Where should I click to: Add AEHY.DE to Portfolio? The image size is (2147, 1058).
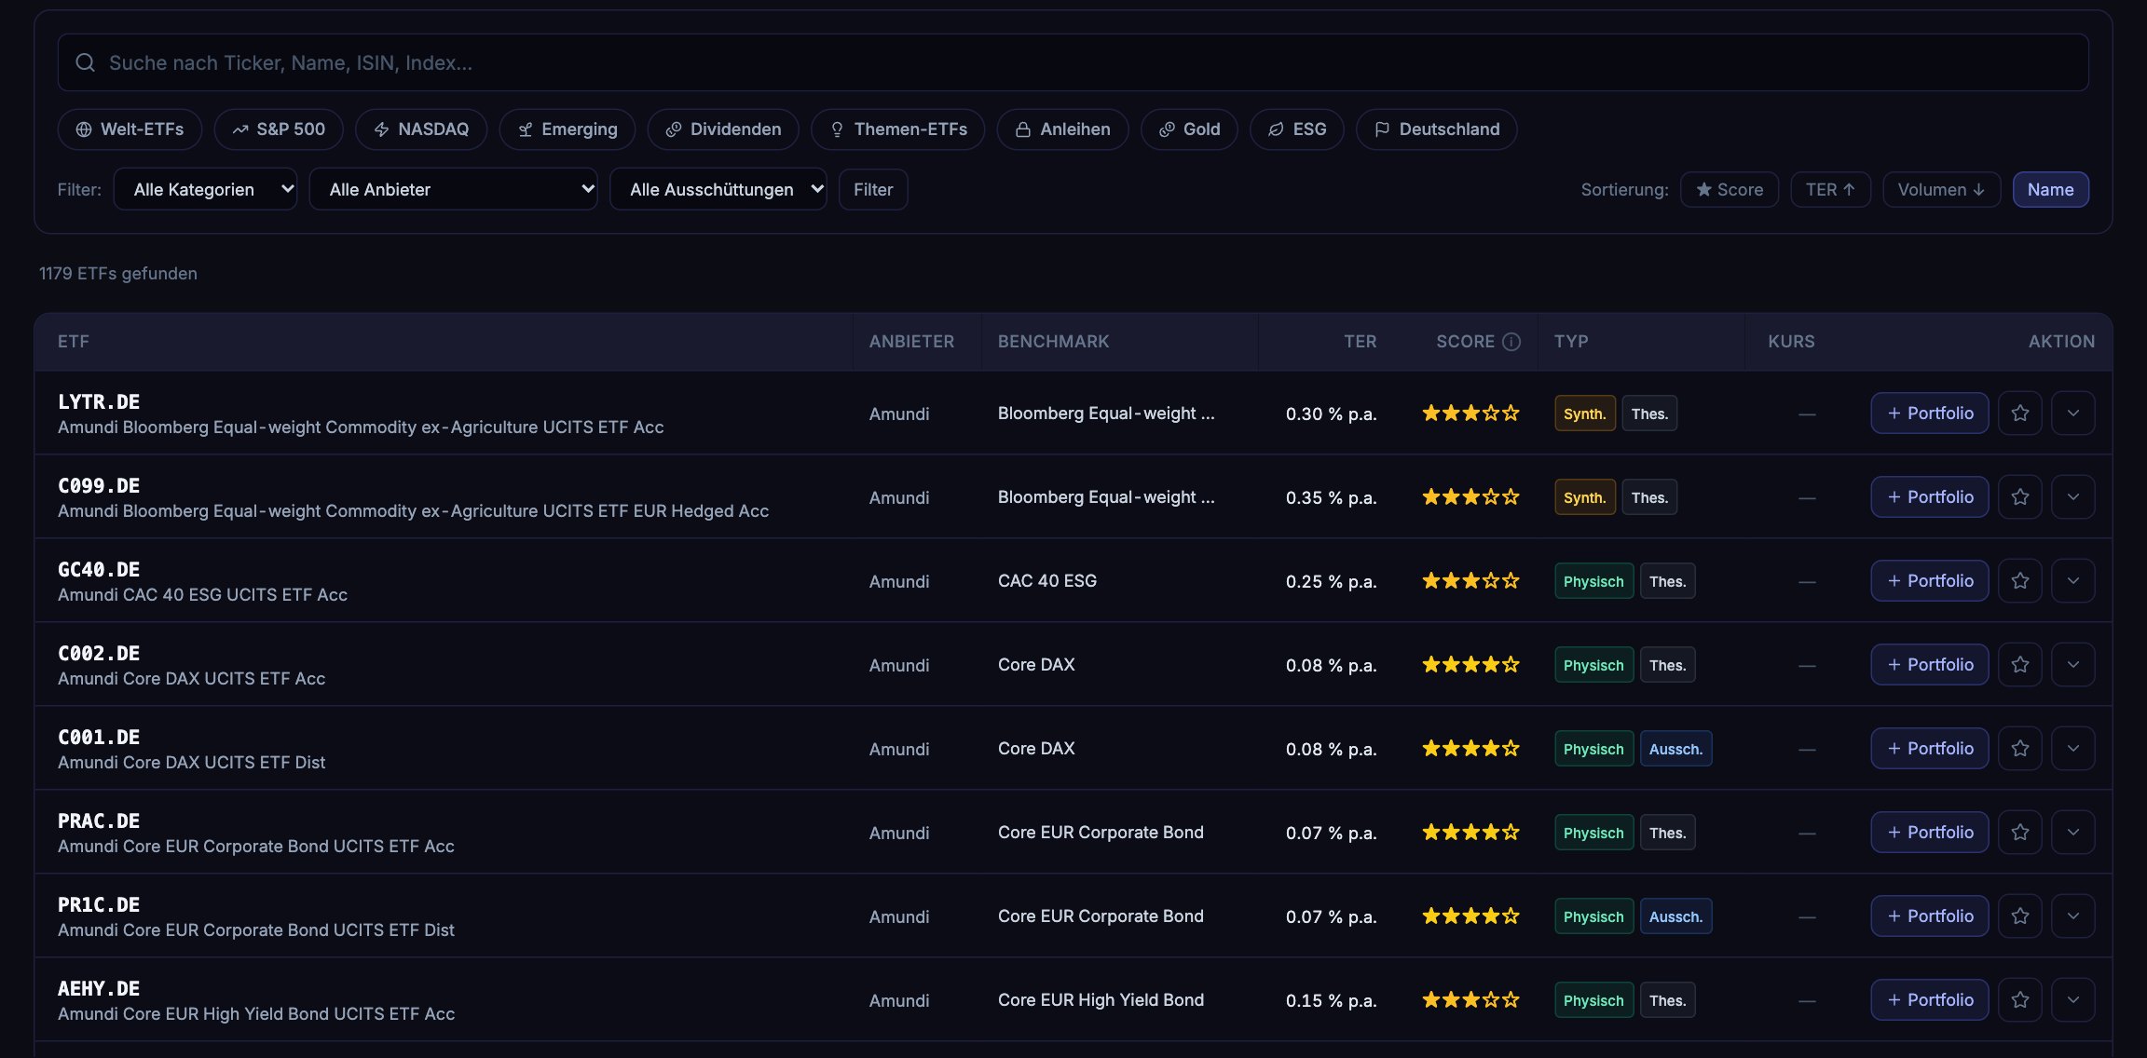pos(1930,1000)
